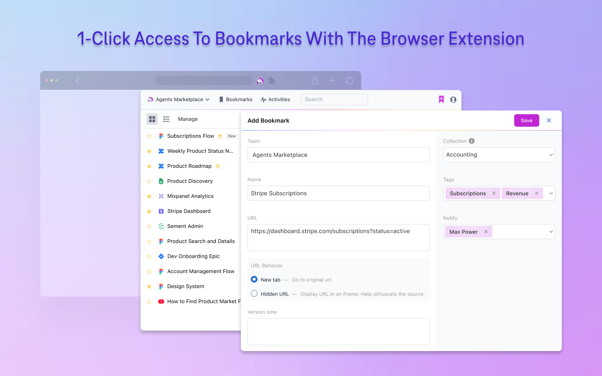Click the Team field
The image size is (602, 376).
click(339, 155)
